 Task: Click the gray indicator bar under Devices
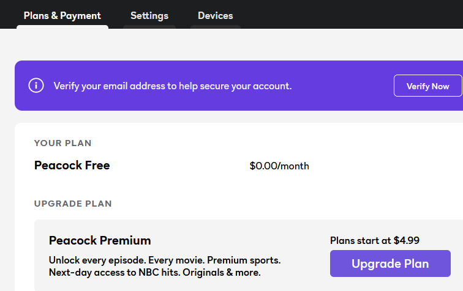coord(216,27)
